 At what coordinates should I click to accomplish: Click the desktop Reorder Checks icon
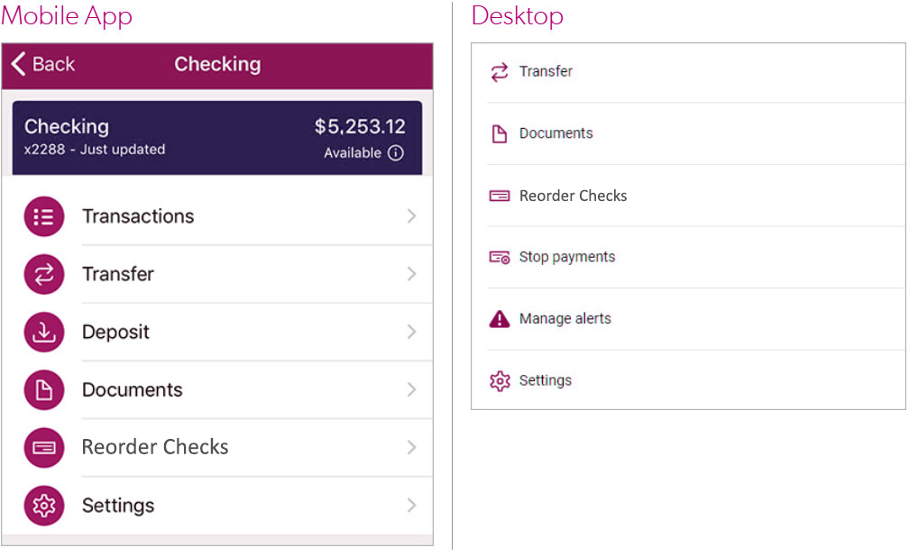pyautogui.click(x=500, y=196)
